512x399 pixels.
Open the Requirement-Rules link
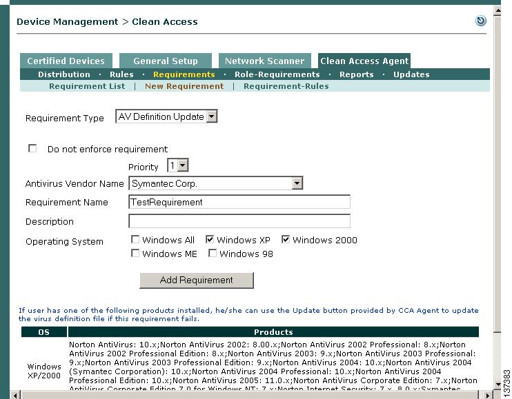[x=286, y=86]
